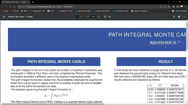Open the Chrome three-dot menu

185,7
